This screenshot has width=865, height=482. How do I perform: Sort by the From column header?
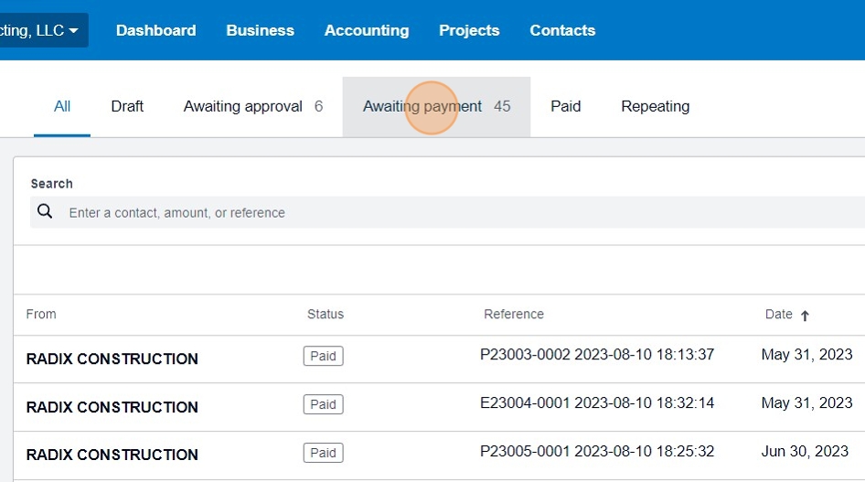[x=41, y=315]
